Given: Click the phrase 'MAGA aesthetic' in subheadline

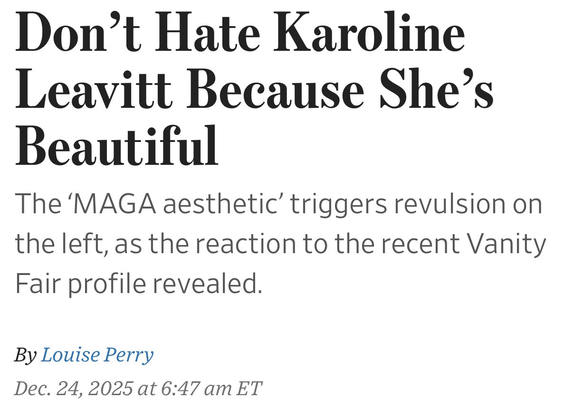Looking at the screenshot, I should pyautogui.click(x=173, y=204).
